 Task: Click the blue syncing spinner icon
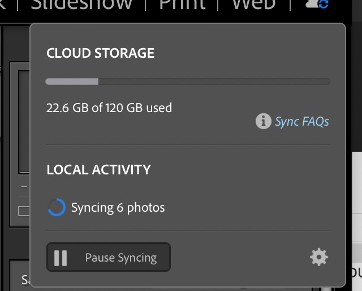[56, 208]
